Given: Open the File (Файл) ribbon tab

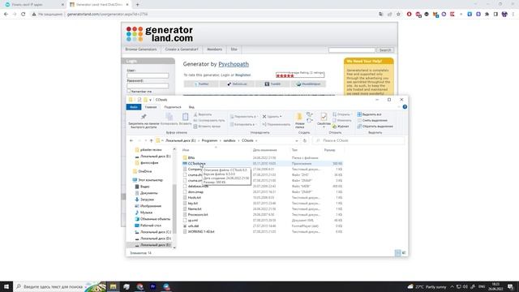Looking at the screenshot, I should pos(134,107).
